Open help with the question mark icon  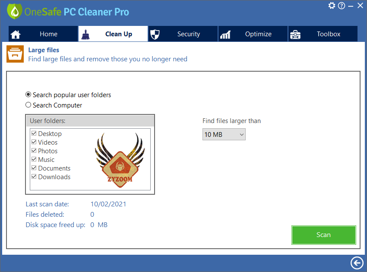(x=342, y=6)
